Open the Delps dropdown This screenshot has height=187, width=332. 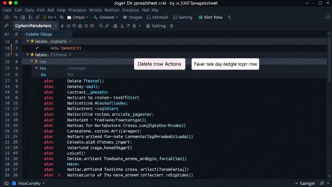(x=77, y=18)
